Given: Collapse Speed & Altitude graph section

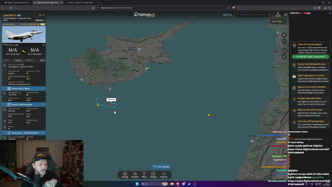Looking at the screenshot, I should coord(24,104).
